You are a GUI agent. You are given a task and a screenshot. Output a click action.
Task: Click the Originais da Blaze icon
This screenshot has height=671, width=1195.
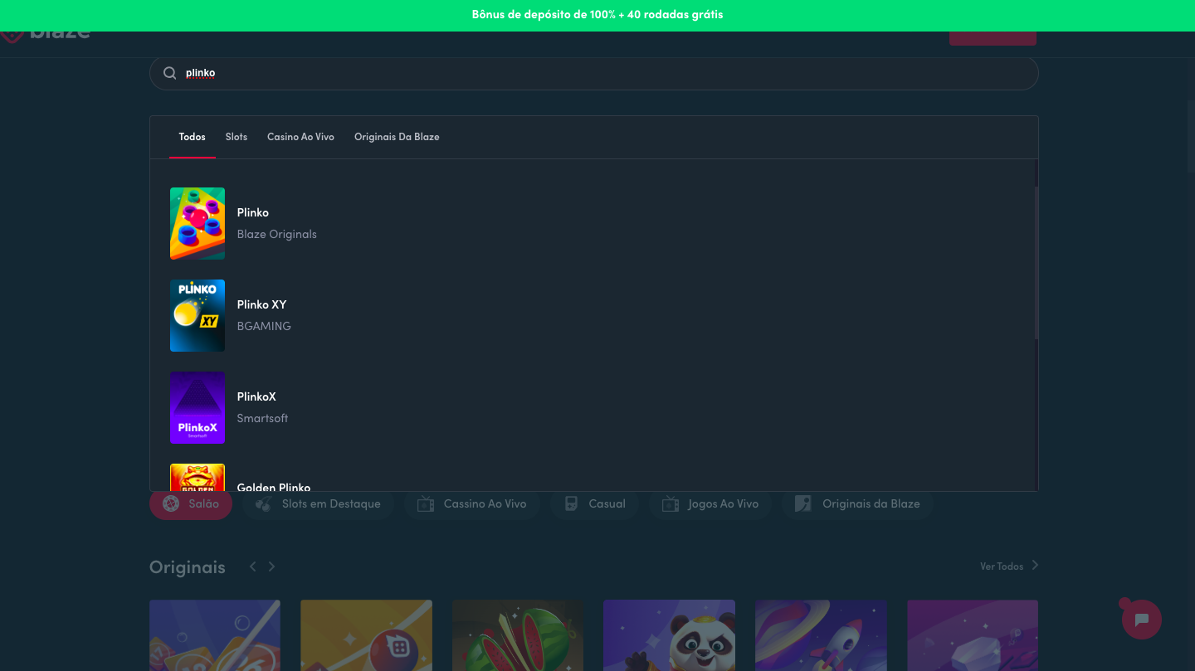(802, 503)
